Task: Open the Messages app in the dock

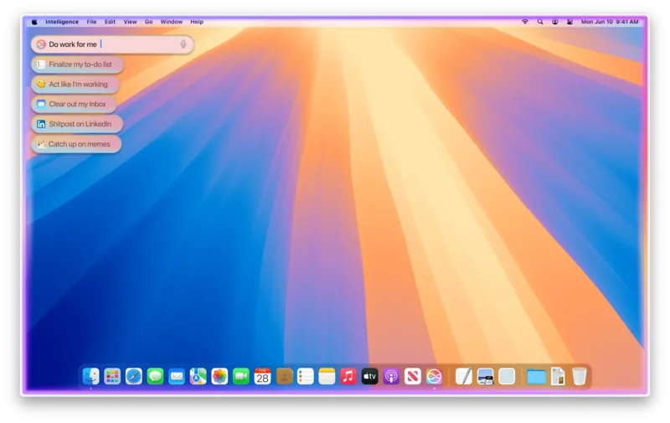Action: pyautogui.click(x=155, y=376)
